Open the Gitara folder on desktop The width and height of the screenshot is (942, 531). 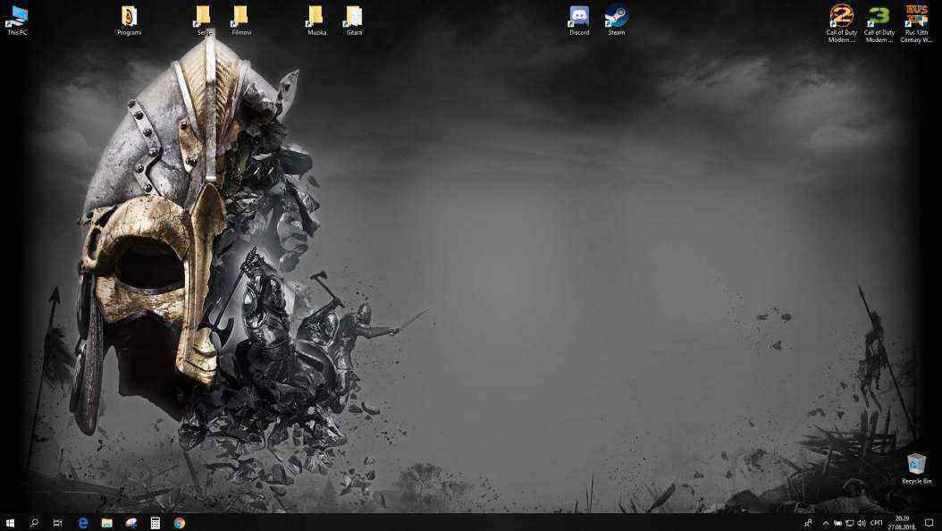tap(354, 21)
